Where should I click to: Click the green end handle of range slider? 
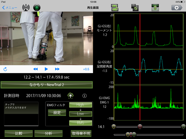183,127
